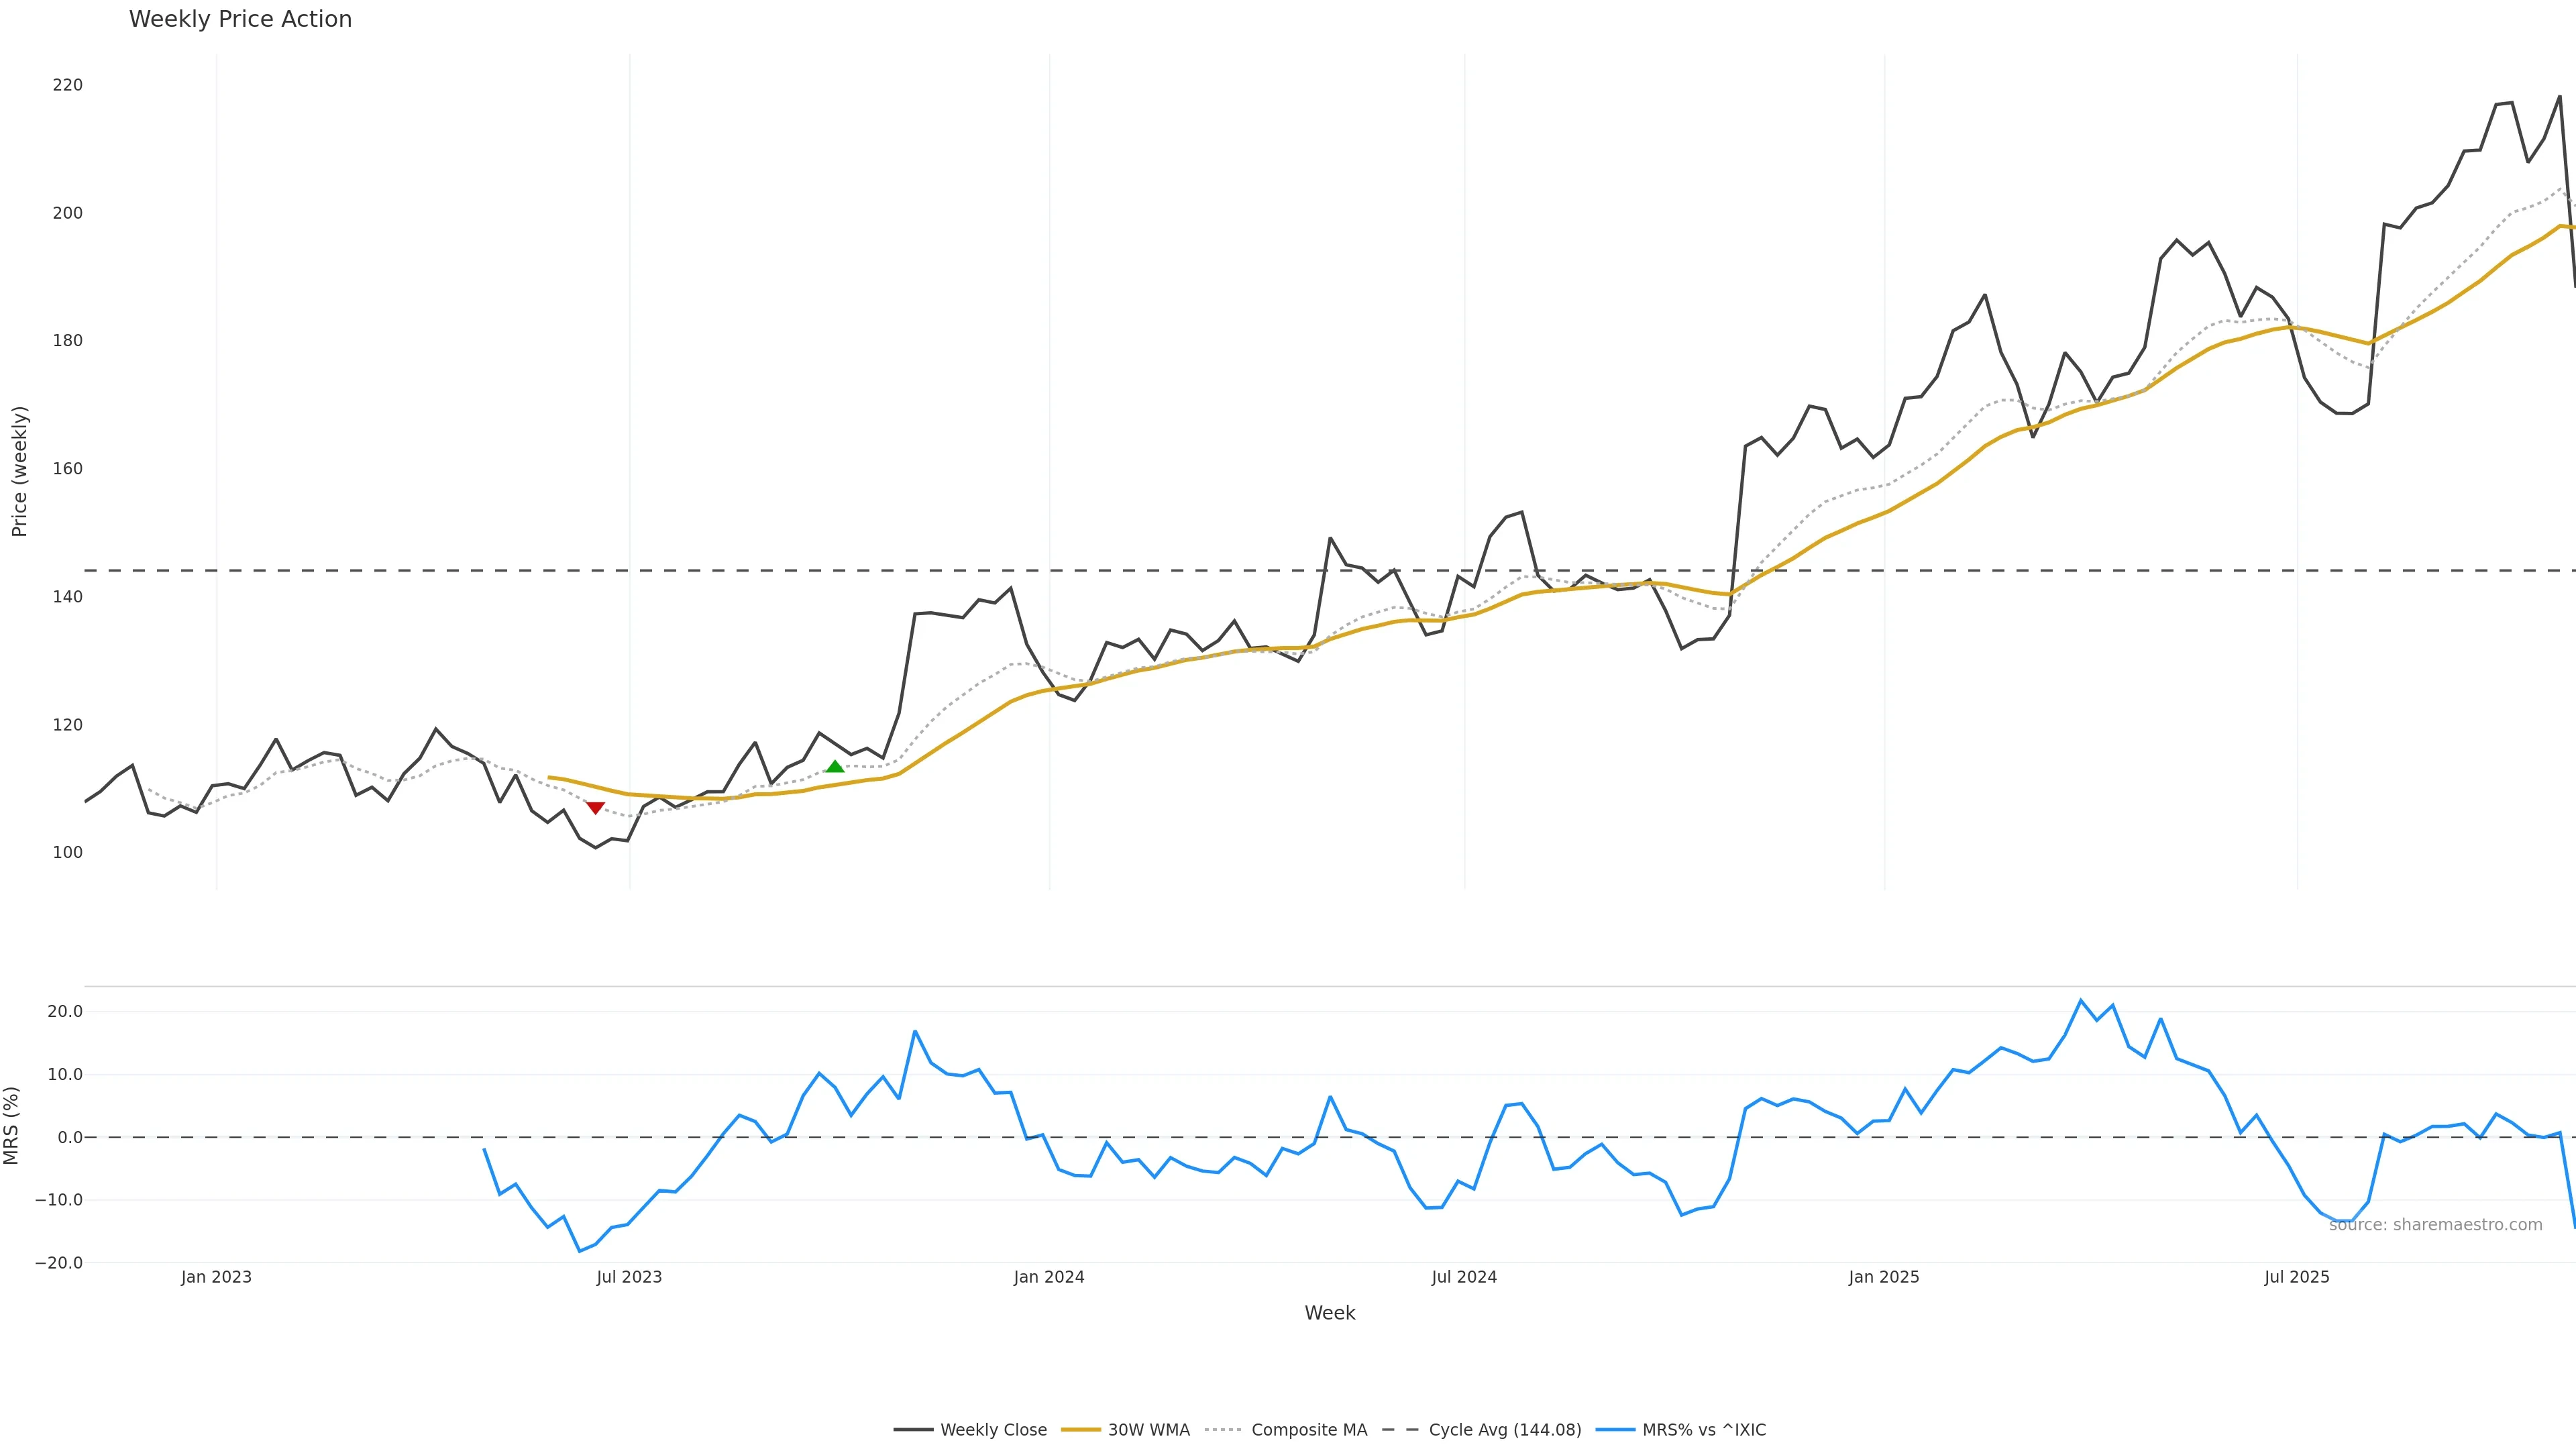Hide the MRS% vs ^IXIC series
This screenshot has height=1449, width=2576.
1703,1430
